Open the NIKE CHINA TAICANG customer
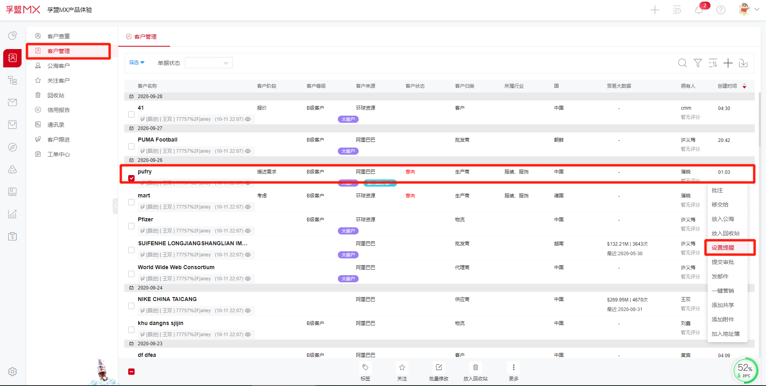The width and height of the screenshot is (766, 386). coord(167,299)
